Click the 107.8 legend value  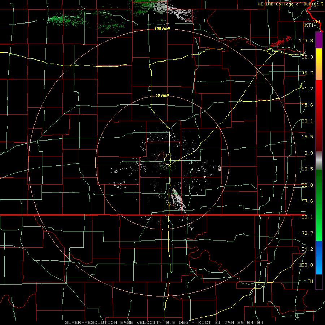click(306, 40)
